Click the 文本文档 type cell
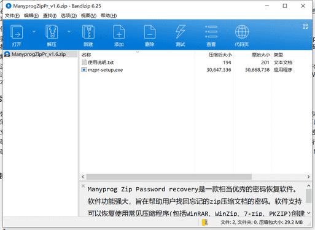This screenshot has height=230, width=315. [x=283, y=63]
